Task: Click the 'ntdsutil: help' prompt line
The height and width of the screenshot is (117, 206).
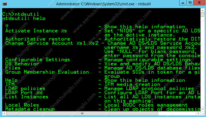Action: [x=24, y=18]
